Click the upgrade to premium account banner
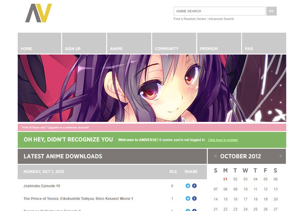This screenshot has width=296, height=211. click(152, 127)
